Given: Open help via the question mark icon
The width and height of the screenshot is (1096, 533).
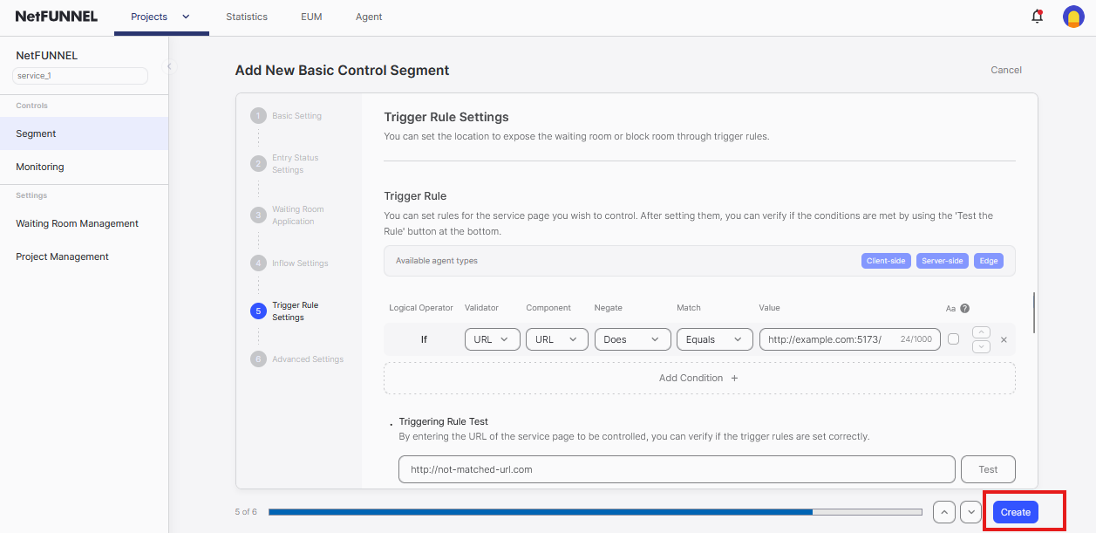Looking at the screenshot, I should (967, 307).
